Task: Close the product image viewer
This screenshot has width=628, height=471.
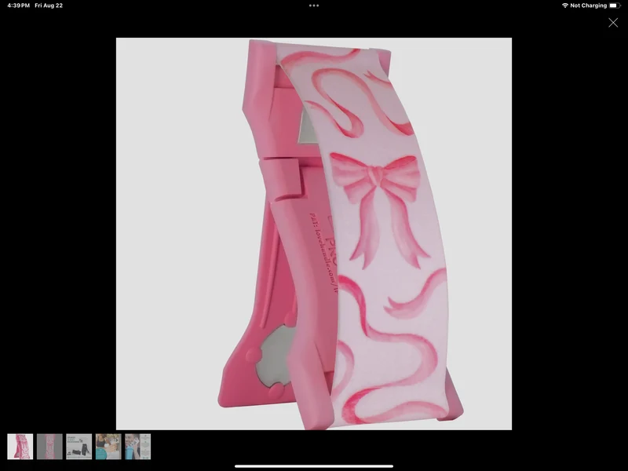Action: tap(613, 23)
